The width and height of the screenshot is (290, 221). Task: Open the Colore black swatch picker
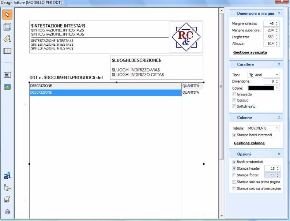(x=263, y=88)
